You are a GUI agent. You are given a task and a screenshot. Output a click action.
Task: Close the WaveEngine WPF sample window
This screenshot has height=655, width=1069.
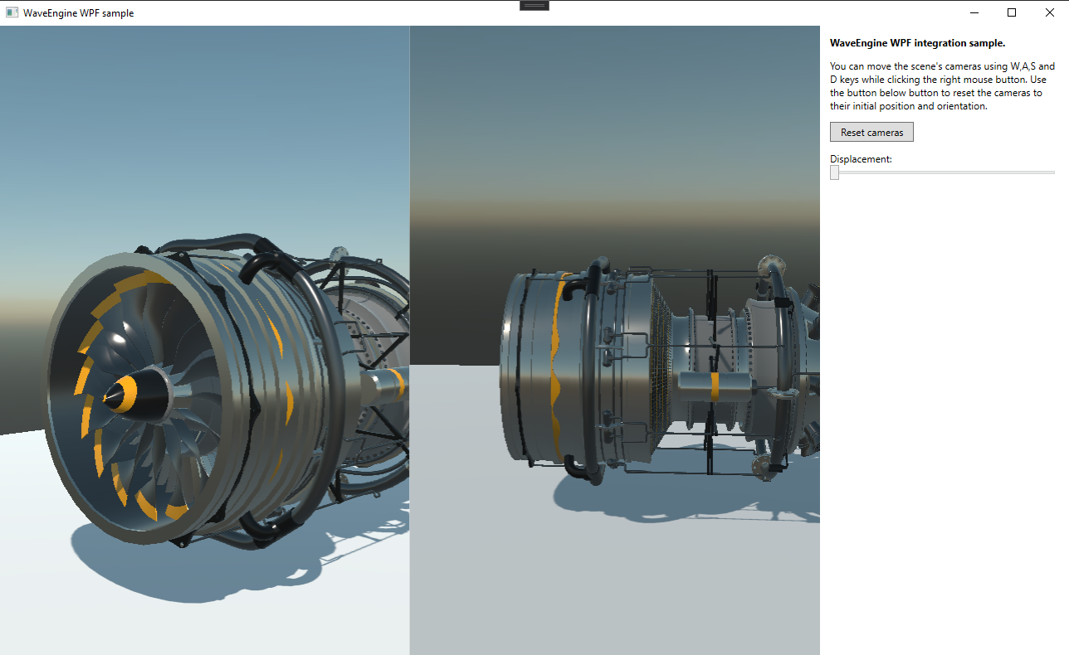coord(1050,12)
